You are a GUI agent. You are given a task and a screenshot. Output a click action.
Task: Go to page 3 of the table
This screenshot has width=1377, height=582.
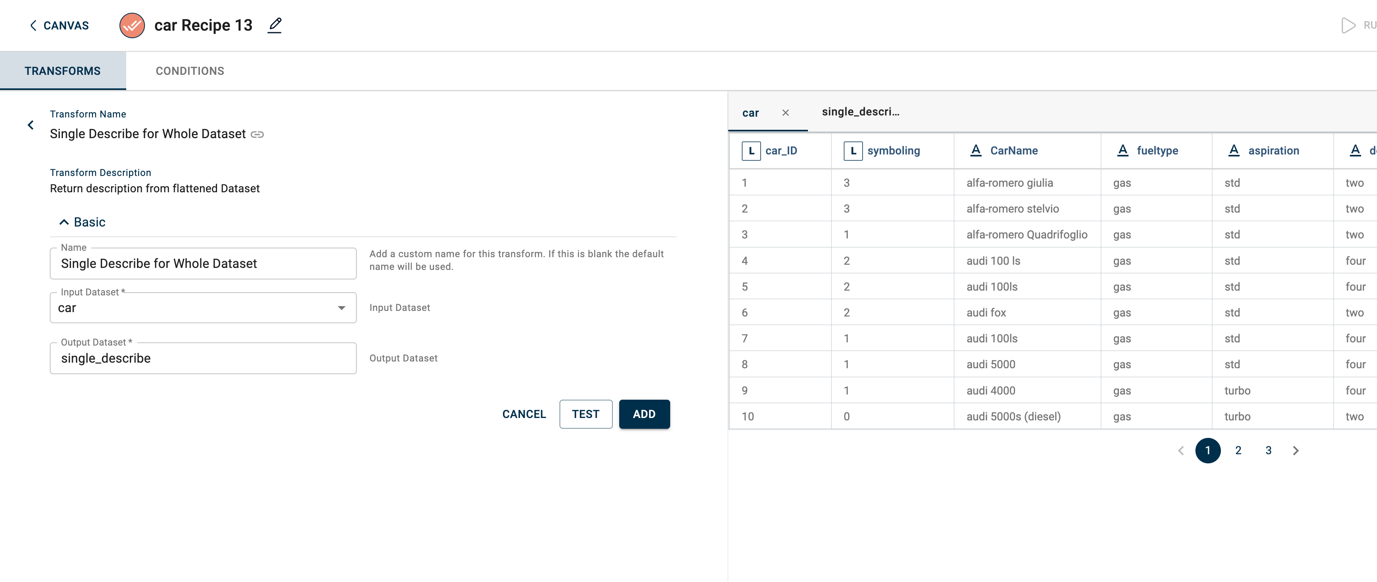[x=1268, y=451]
